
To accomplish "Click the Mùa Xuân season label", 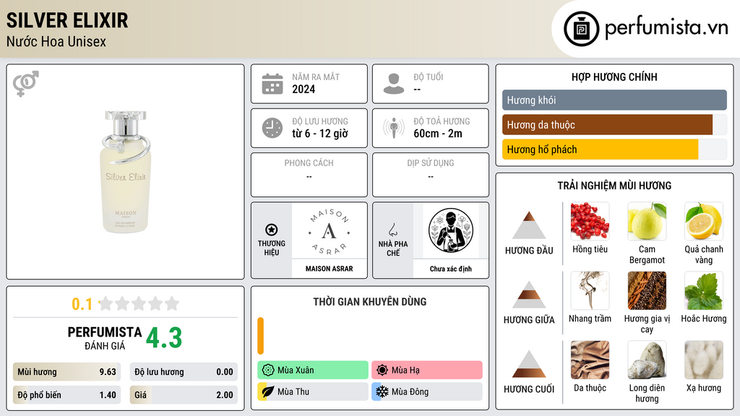I will (296, 370).
